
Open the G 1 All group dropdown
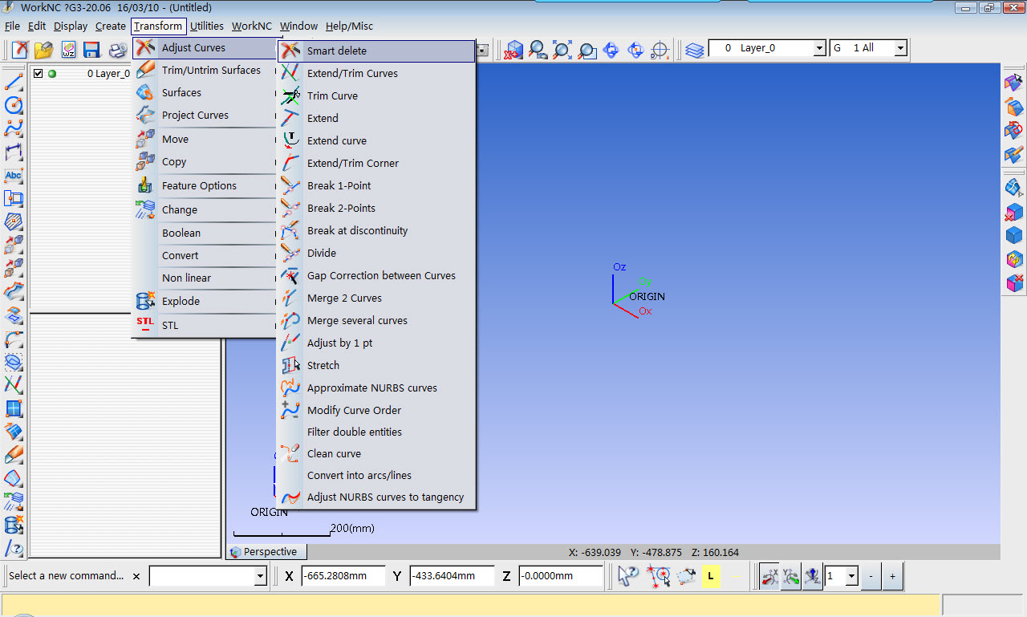[900, 49]
